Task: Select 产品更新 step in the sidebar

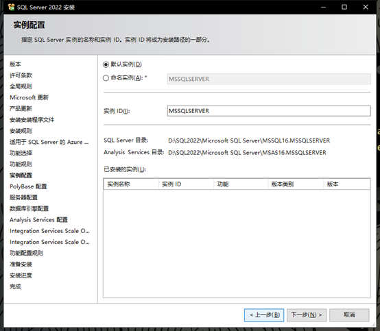Action: (21, 109)
